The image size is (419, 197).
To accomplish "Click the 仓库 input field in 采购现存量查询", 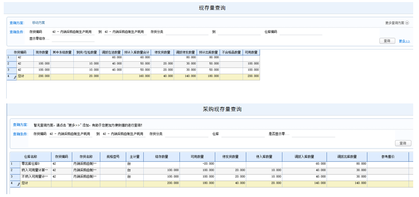I will click(x=243, y=134).
